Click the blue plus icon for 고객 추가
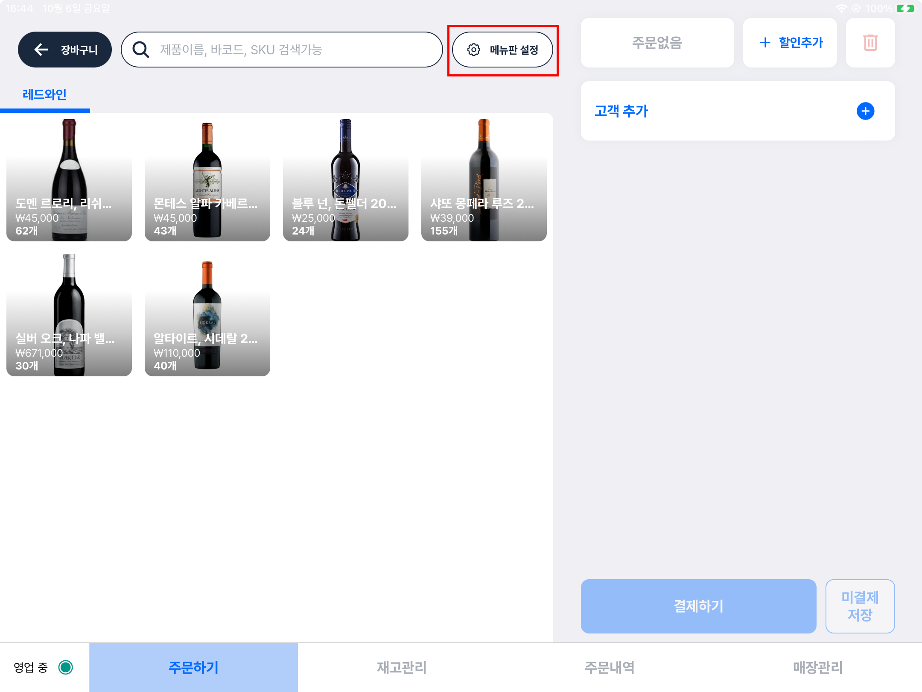 pos(865,111)
